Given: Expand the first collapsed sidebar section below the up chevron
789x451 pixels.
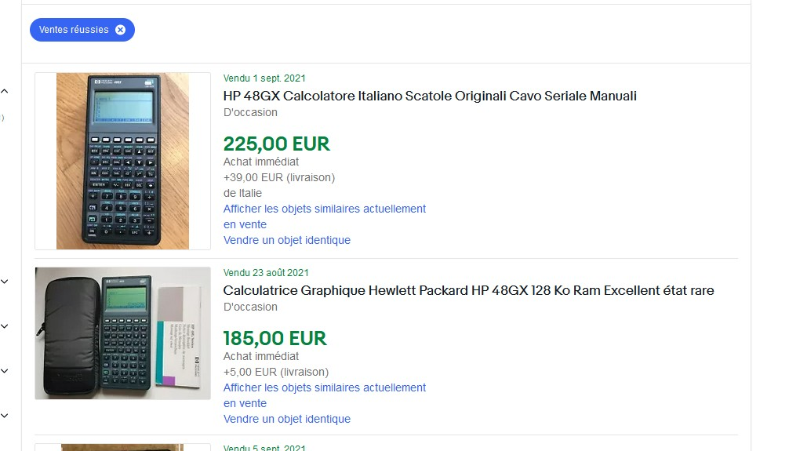Looking at the screenshot, I should pos(5,281).
